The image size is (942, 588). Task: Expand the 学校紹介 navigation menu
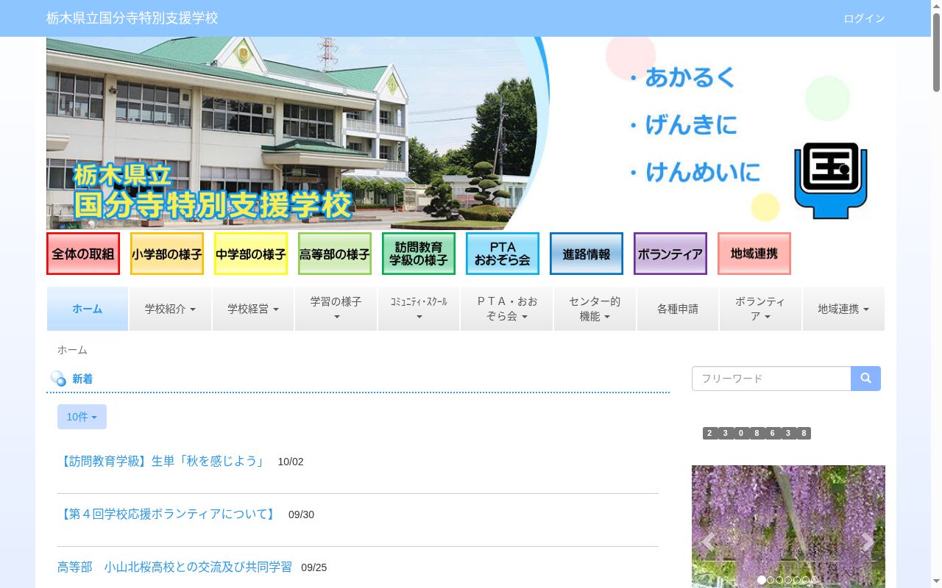click(x=170, y=309)
